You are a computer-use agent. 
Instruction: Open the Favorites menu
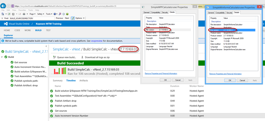point(22,10)
